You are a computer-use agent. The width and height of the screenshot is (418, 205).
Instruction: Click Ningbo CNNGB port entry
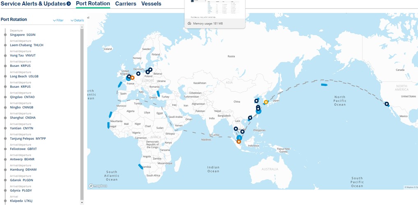pyautogui.click(x=22, y=107)
